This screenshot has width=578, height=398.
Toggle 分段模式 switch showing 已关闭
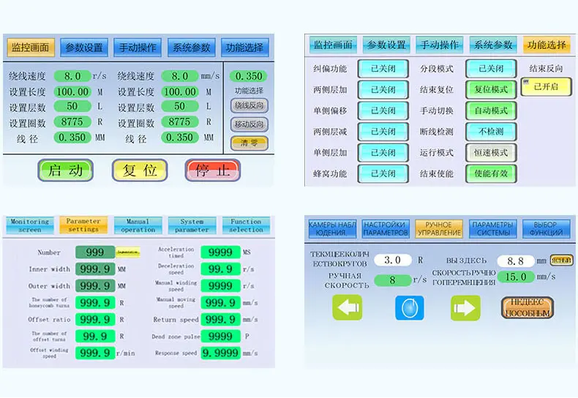(x=491, y=69)
